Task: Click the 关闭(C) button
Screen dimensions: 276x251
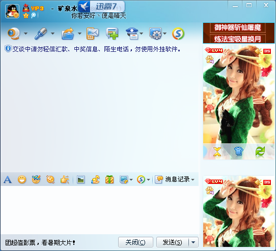Action: tap(135, 242)
